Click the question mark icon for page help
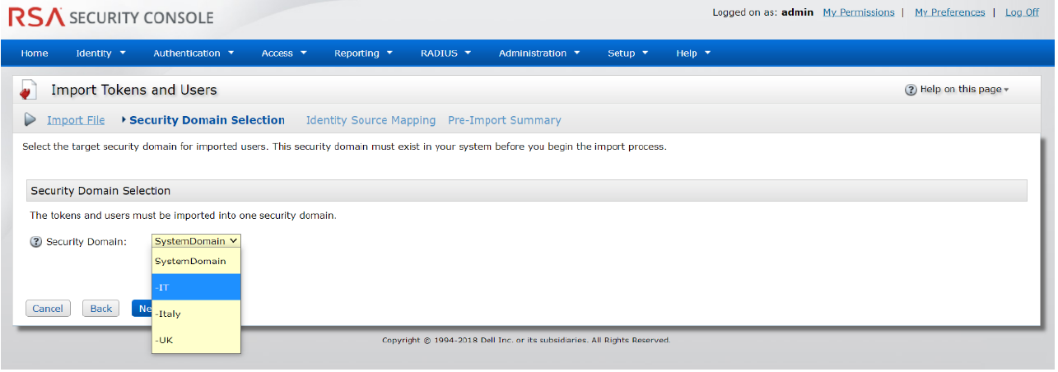The height and width of the screenshot is (372, 1058). point(911,90)
